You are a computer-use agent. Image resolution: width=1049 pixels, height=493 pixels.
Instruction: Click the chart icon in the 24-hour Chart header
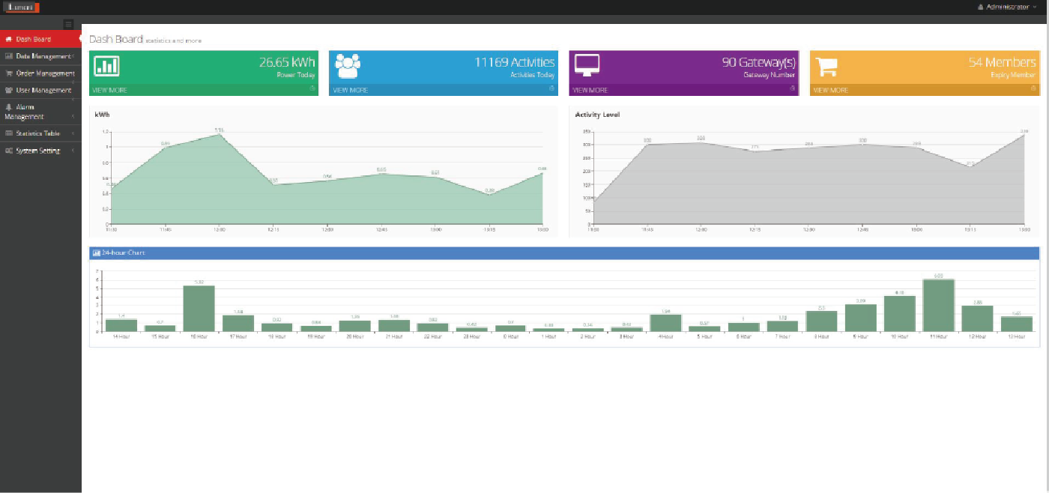[x=96, y=253]
